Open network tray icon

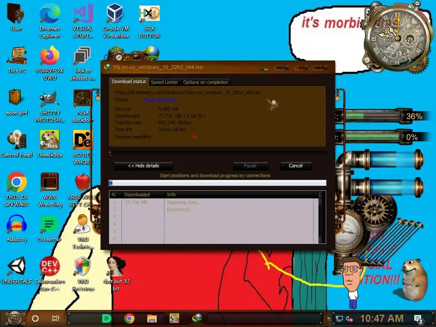[x=339, y=318]
